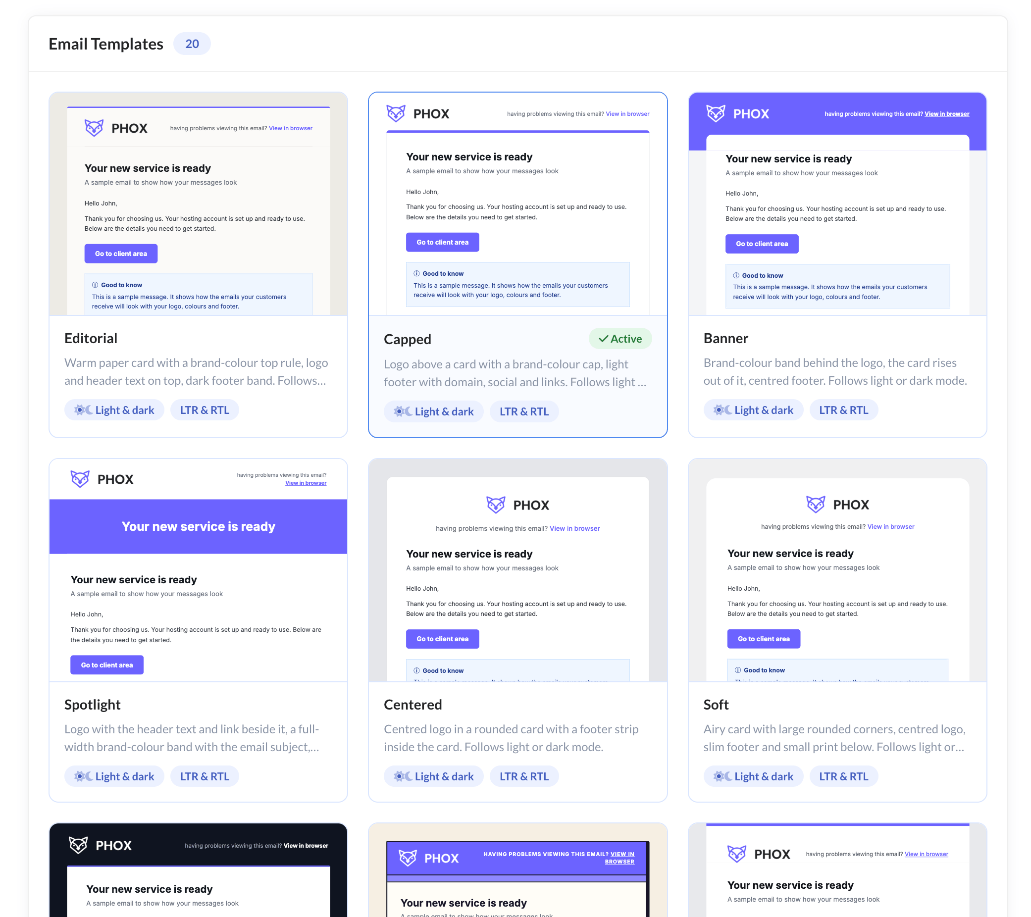Image resolution: width=1031 pixels, height=917 pixels.
Task: Select the Capped template title
Action: pos(408,339)
